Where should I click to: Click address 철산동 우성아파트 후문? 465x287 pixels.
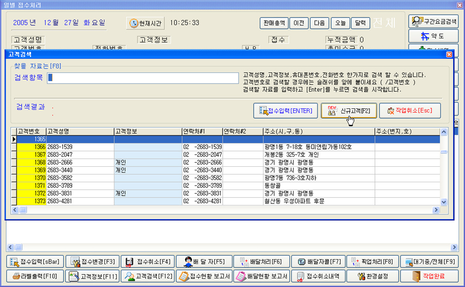319,201
